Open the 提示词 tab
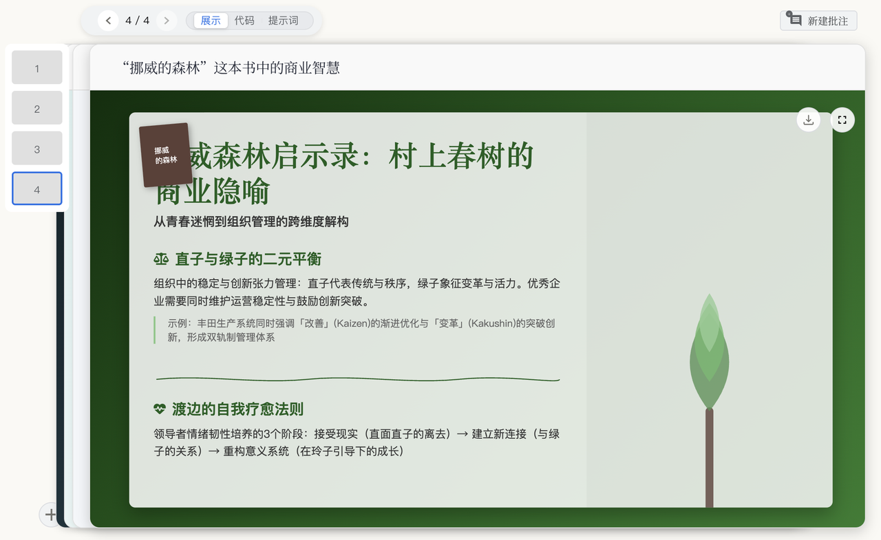The image size is (881, 540). click(x=283, y=21)
